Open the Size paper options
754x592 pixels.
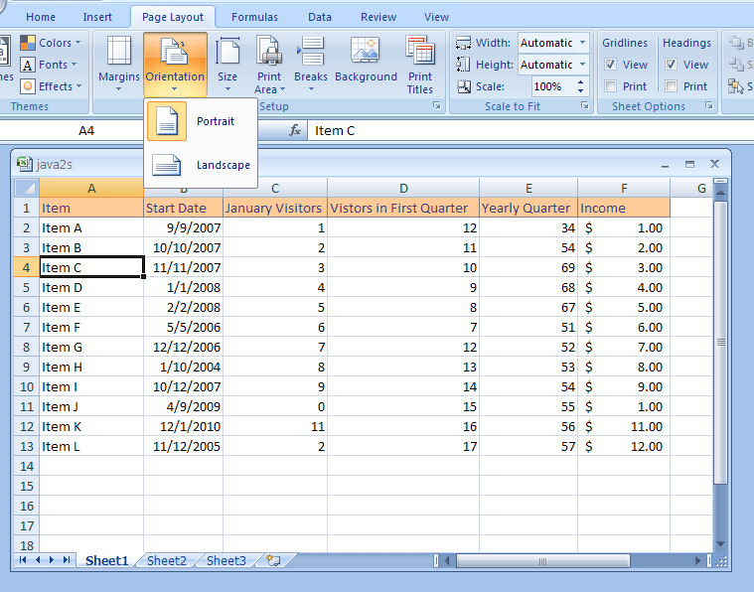[x=227, y=64]
